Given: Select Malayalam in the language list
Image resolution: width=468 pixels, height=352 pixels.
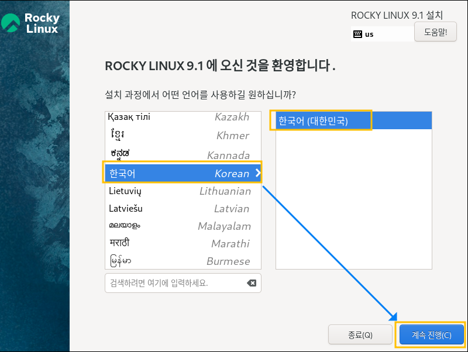Looking at the screenshot, I should pyautogui.click(x=183, y=226).
